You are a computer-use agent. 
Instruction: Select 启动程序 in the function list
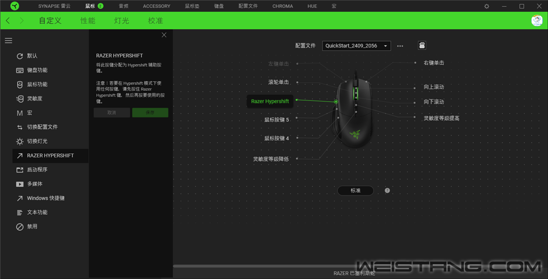coord(50,170)
